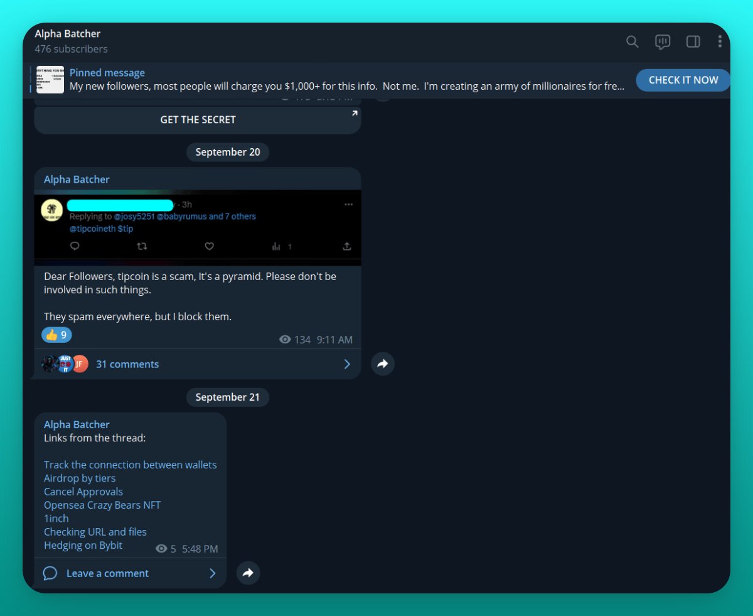Open the channel discussion icon in header
753x616 pixels.
click(x=662, y=41)
